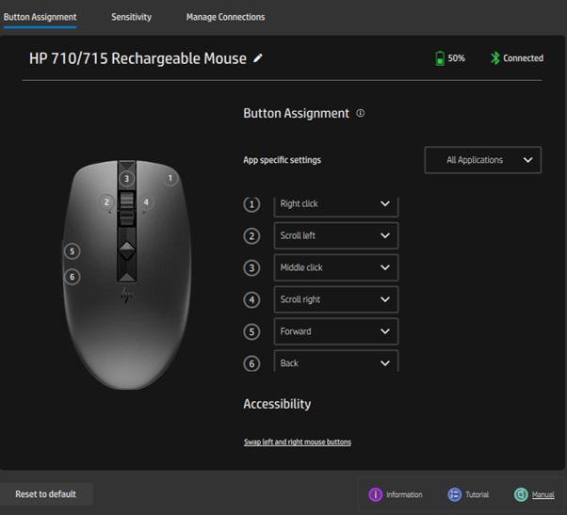Screen dimensions: 567x515
Task: Open the Manual link text
Action: (543, 494)
